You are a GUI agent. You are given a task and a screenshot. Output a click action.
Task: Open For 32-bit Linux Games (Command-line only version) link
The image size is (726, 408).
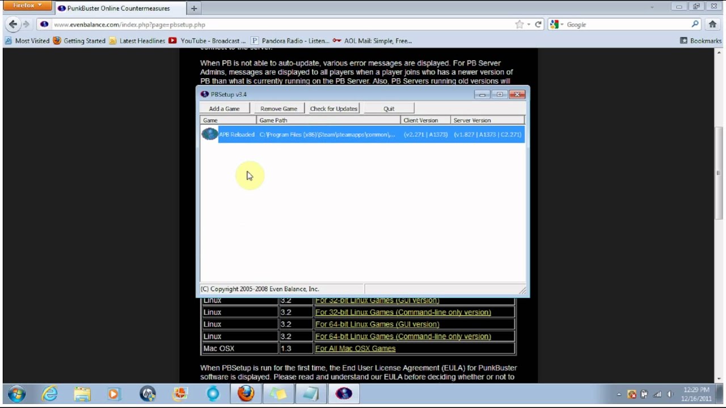coord(403,312)
